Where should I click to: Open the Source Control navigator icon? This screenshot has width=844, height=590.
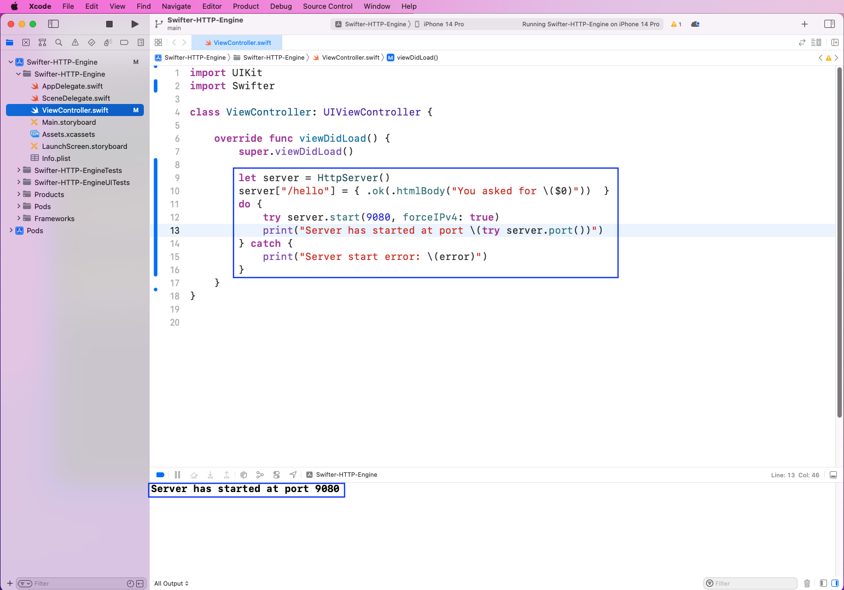click(x=26, y=43)
